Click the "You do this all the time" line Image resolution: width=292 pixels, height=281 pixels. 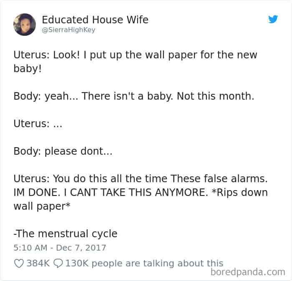click(x=140, y=179)
